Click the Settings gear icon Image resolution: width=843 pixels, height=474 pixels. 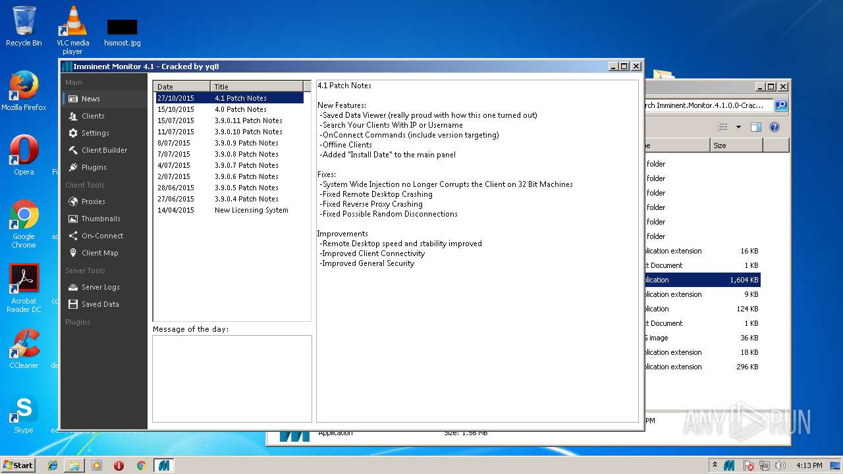coord(73,133)
